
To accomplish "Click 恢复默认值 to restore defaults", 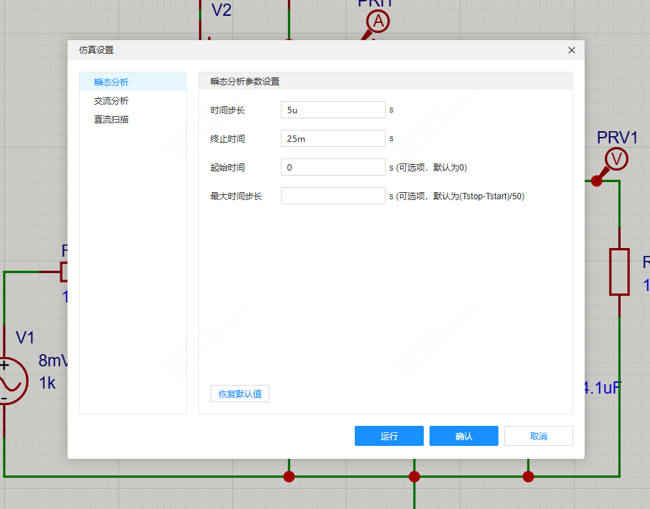I will click(239, 393).
